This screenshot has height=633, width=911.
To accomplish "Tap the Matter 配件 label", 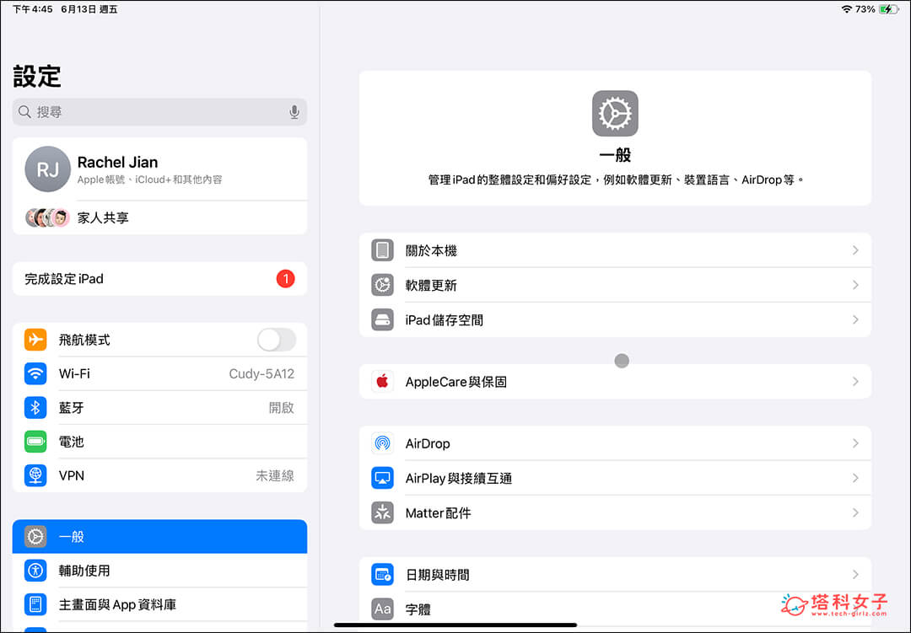I will point(438,512).
